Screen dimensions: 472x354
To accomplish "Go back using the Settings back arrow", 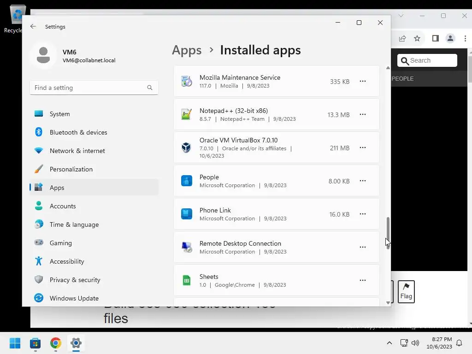I will (33, 26).
